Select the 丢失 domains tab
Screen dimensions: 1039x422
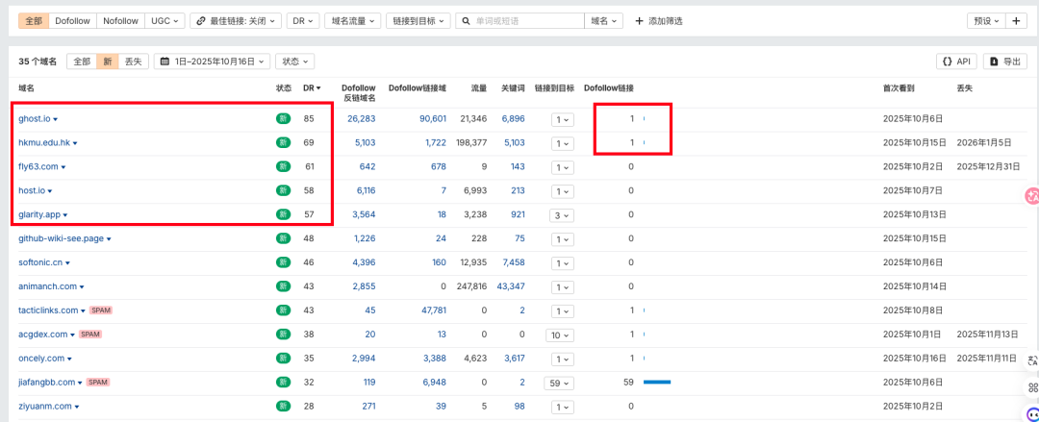click(x=133, y=62)
